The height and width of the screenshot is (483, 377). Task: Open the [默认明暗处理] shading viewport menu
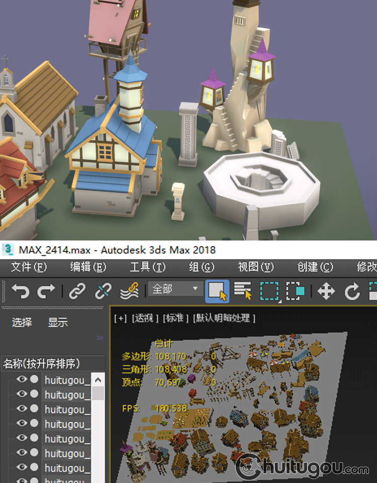[224, 318]
